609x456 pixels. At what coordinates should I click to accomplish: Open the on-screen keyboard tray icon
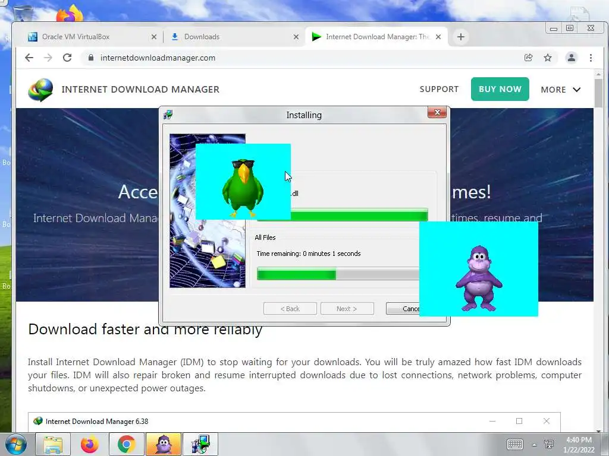[514, 444]
